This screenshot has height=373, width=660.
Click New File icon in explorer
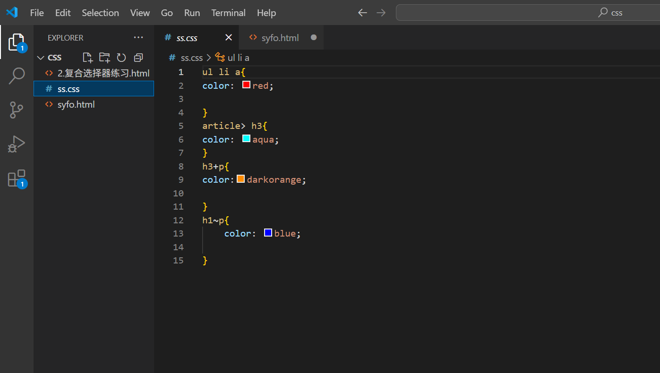click(87, 58)
